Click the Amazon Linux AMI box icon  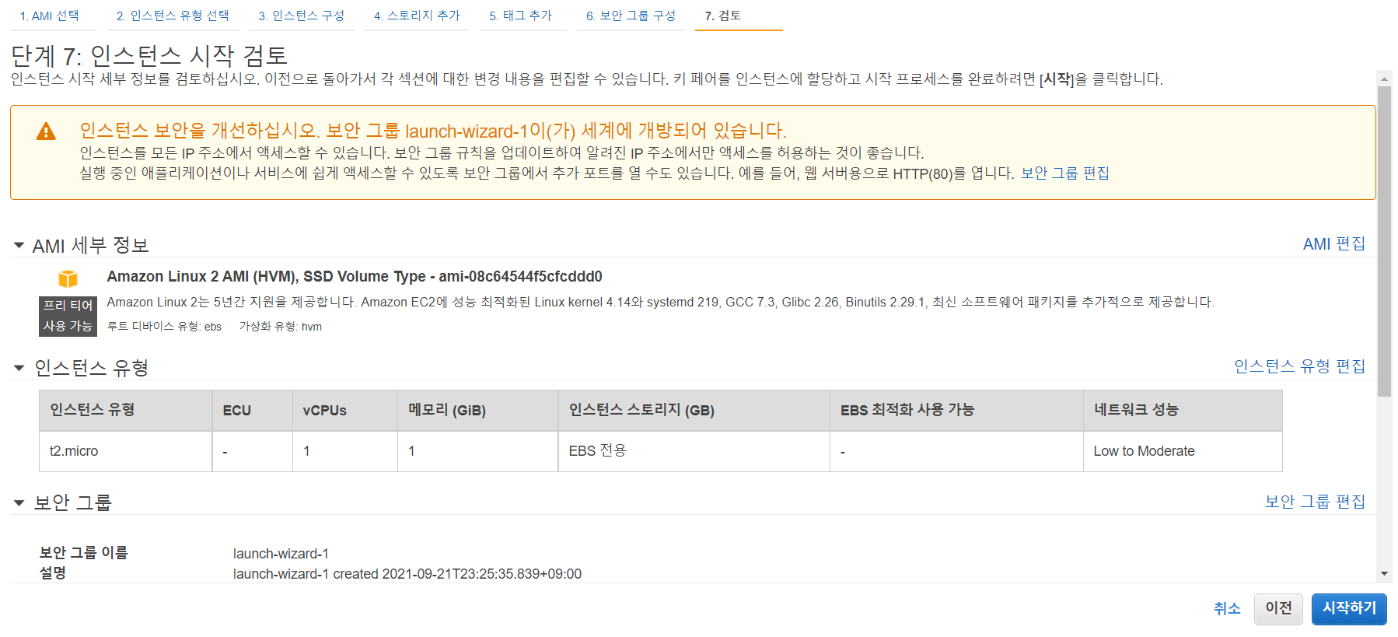click(68, 278)
